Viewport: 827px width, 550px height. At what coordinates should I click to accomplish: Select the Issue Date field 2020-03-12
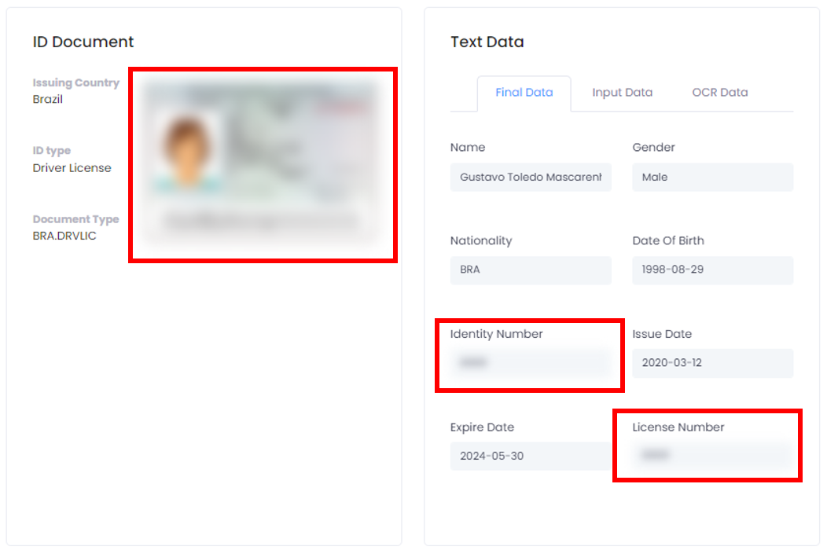click(x=712, y=363)
